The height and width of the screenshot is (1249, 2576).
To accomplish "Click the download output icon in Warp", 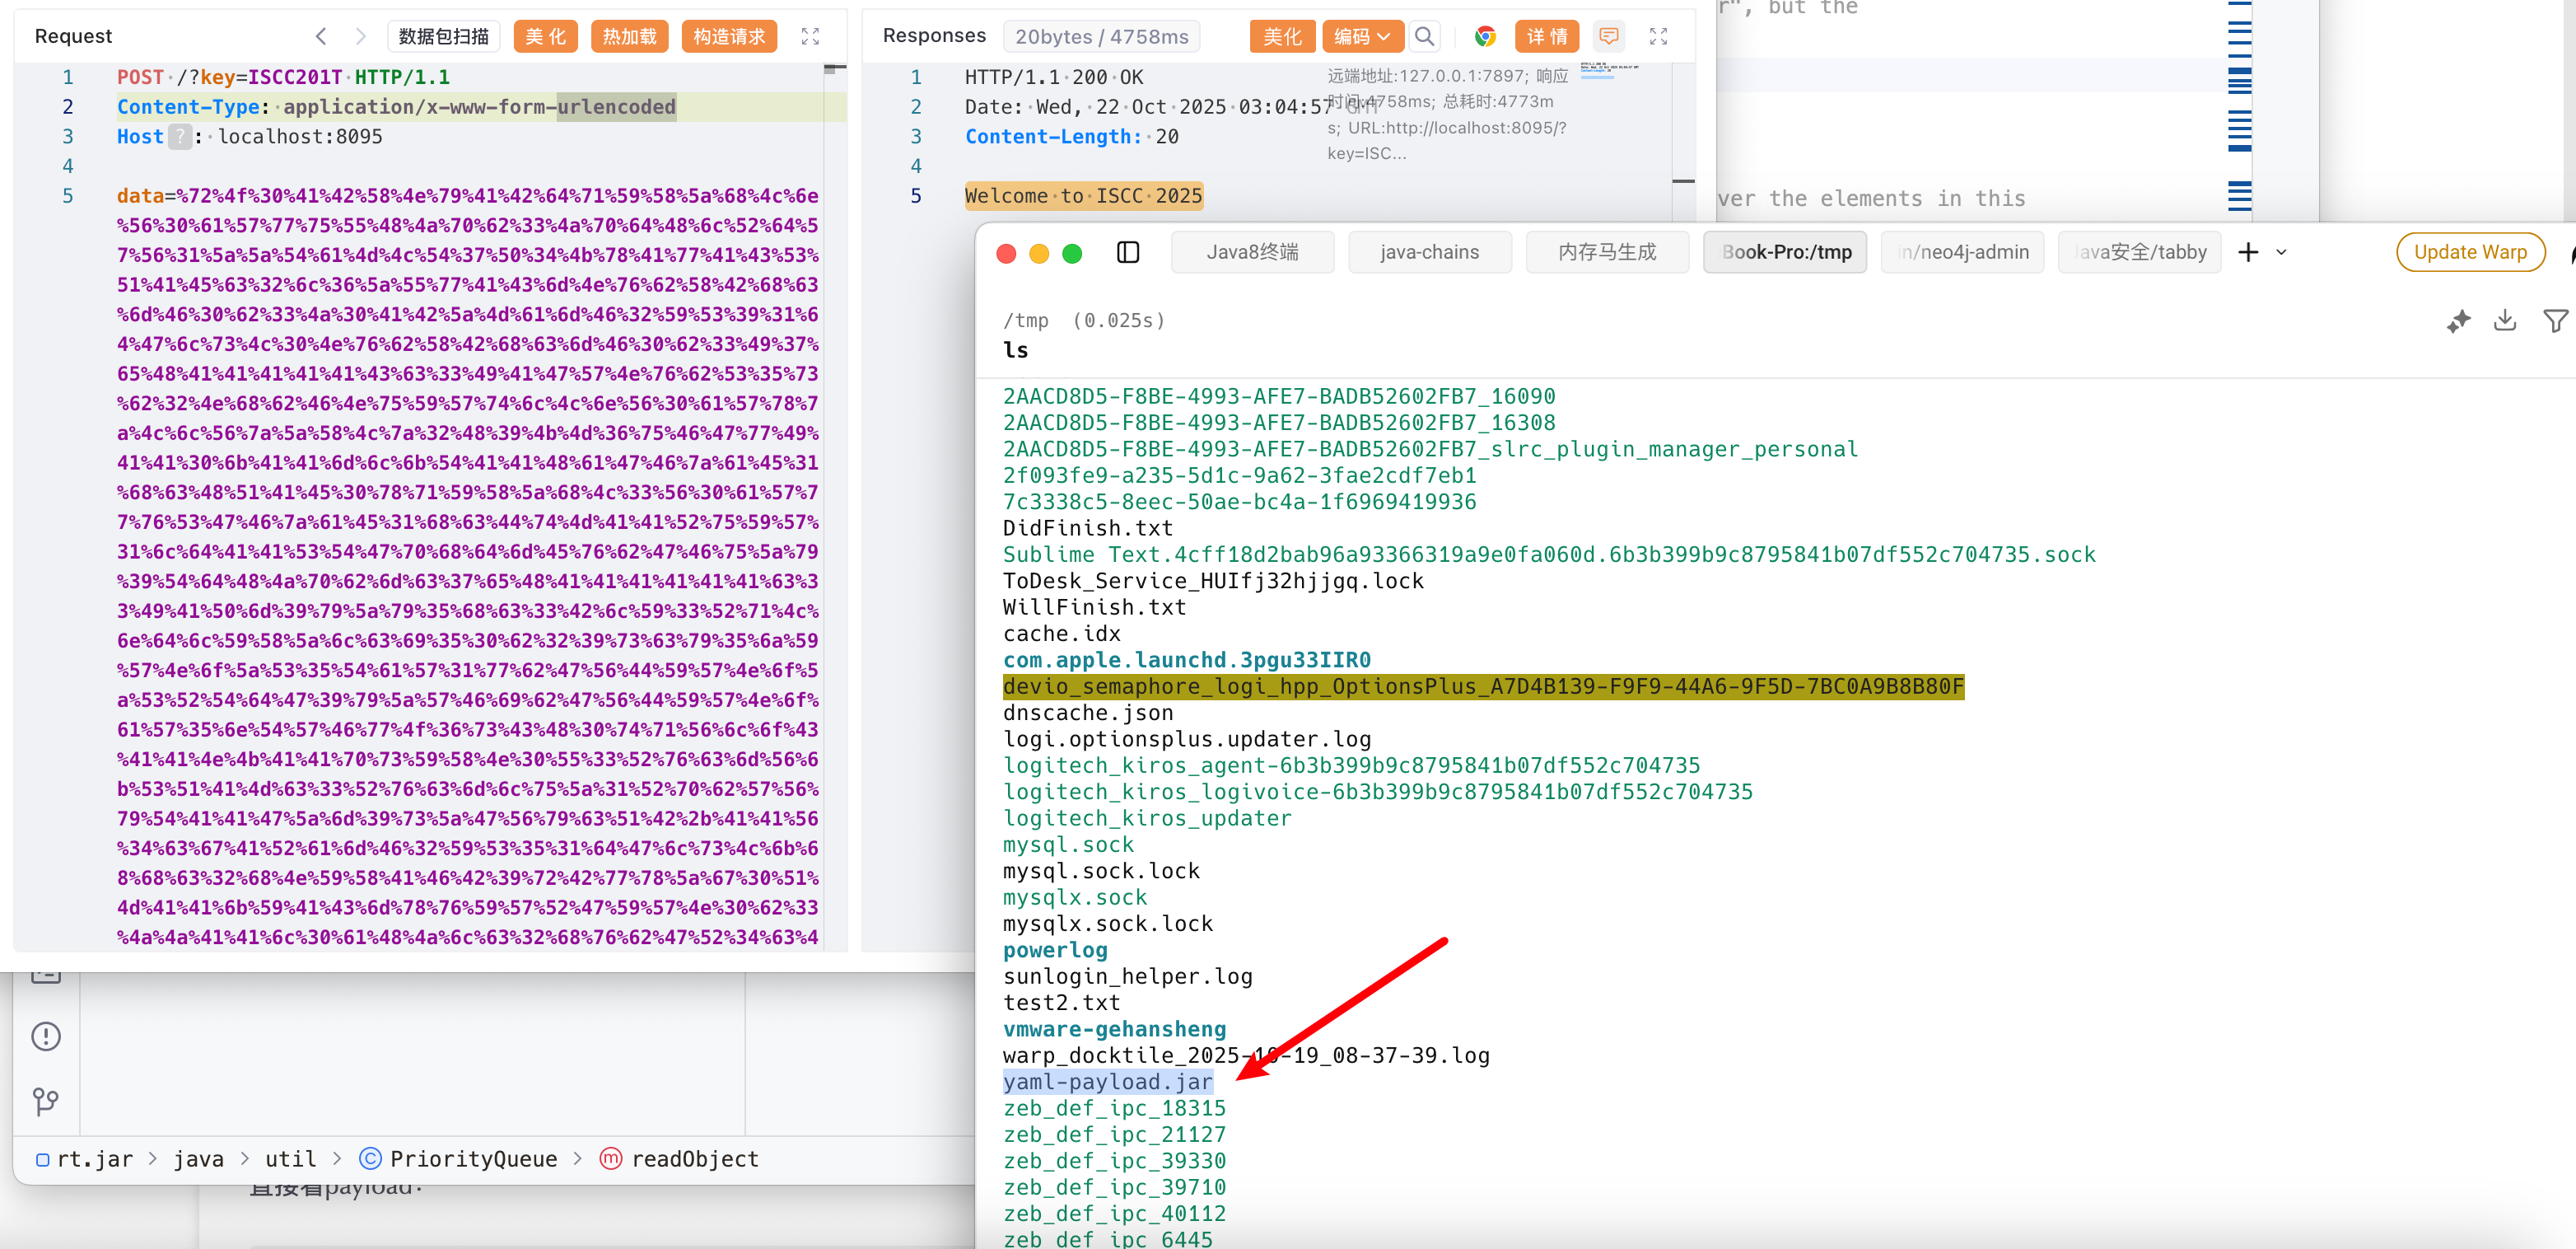I will click(2504, 321).
